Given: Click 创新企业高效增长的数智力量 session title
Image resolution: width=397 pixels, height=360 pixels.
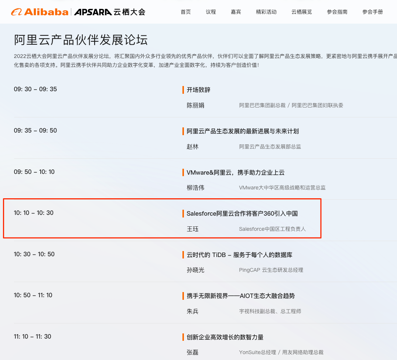Looking at the screenshot, I should (225, 337).
